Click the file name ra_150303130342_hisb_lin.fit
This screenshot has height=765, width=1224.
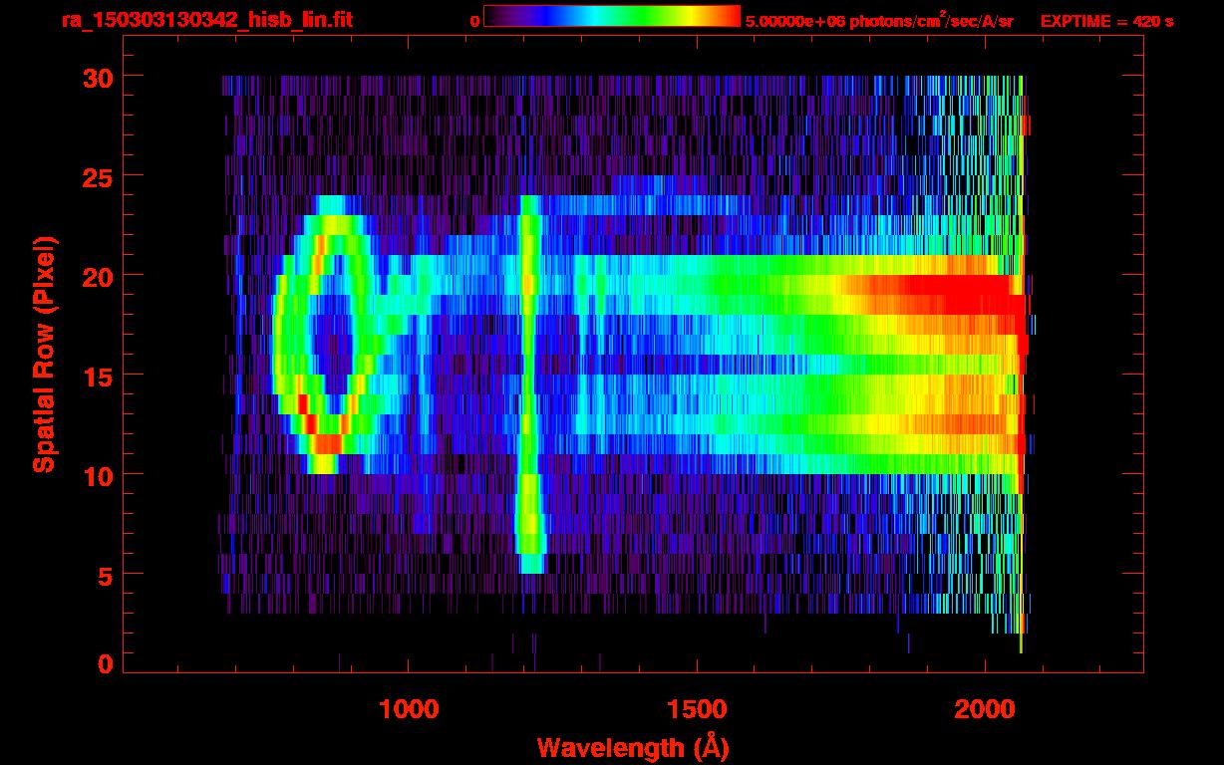click(x=206, y=20)
